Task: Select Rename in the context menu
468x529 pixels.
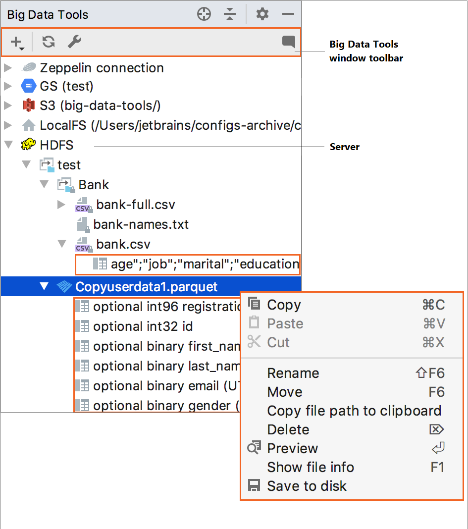Action: pos(293,373)
